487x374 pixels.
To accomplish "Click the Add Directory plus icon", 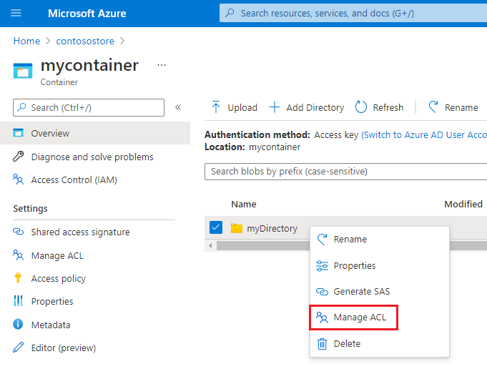I will pyautogui.click(x=275, y=107).
